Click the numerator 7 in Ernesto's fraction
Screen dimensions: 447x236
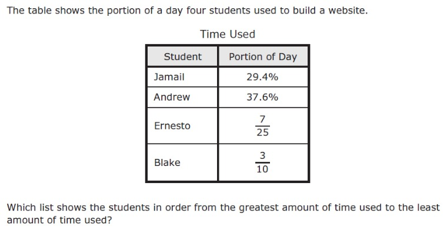tap(262, 119)
